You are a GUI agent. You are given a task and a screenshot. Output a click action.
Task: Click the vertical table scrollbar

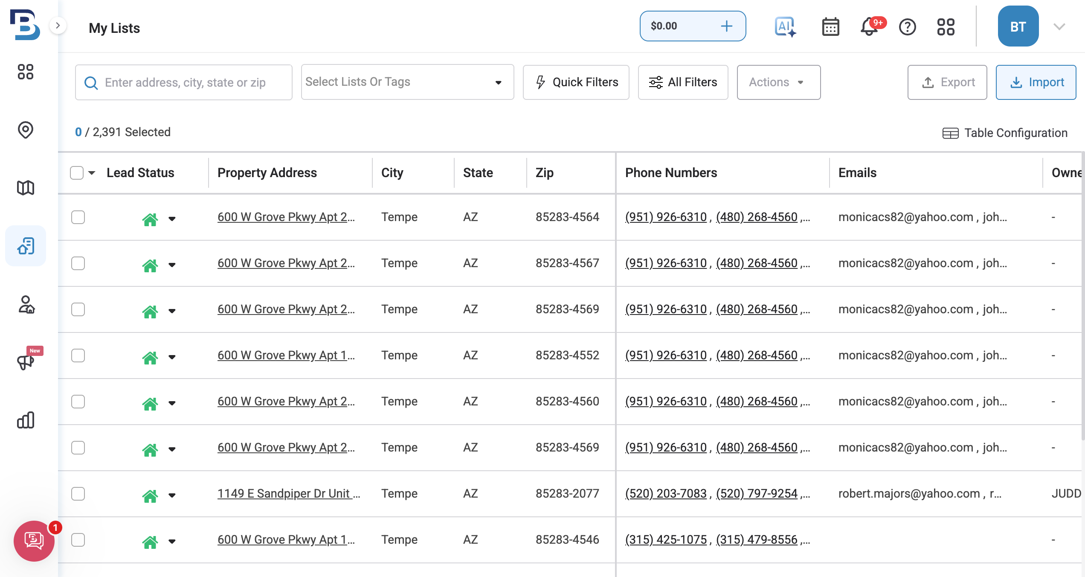click(x=1082, y=296)
